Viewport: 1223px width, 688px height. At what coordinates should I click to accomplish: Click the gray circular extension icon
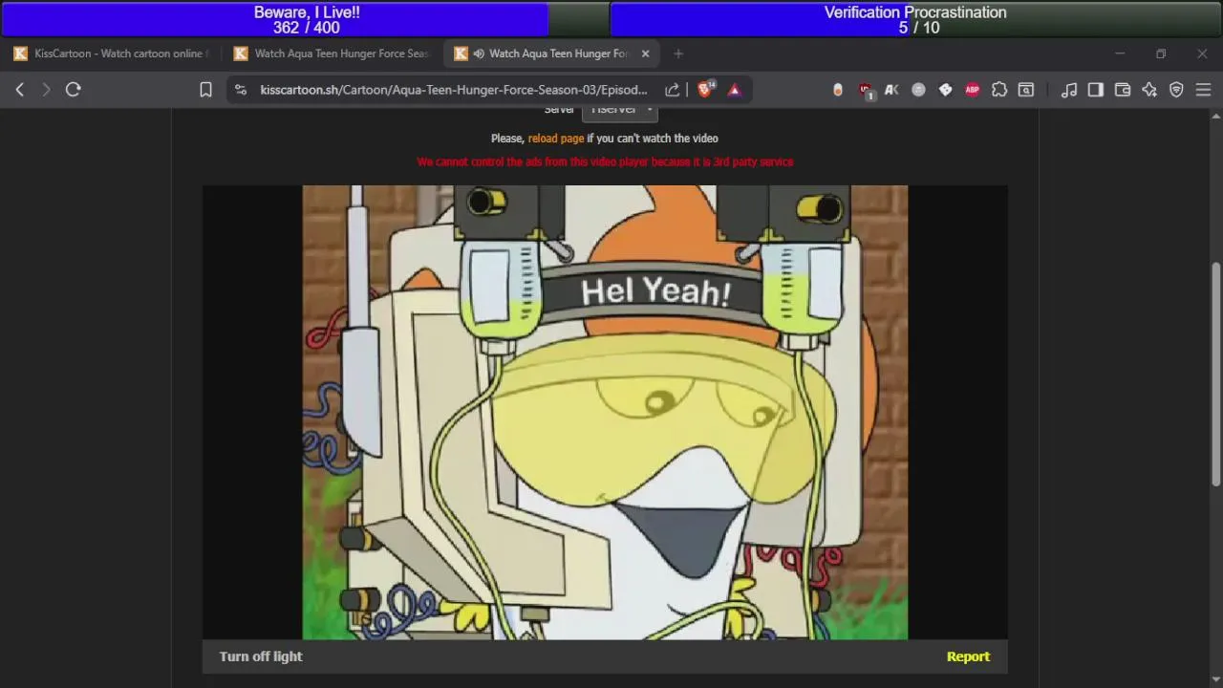(918, 90)
